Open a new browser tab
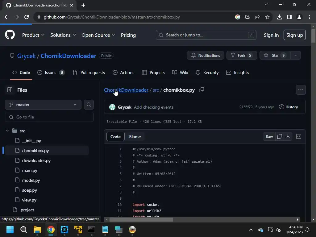Image resolution: width=316 pixels, height=237 pixels. pos(83,5)
